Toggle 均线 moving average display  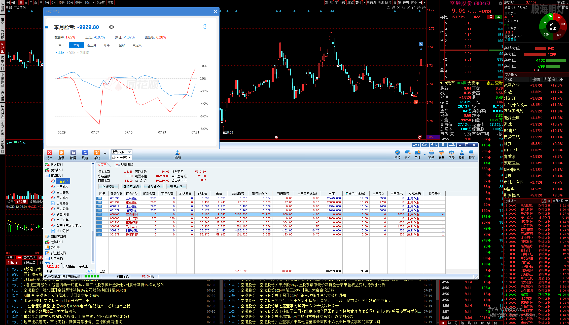[380, 3]
